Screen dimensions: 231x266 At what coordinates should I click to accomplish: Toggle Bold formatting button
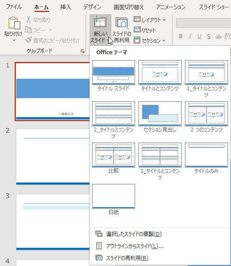click(x=181, y=36)
